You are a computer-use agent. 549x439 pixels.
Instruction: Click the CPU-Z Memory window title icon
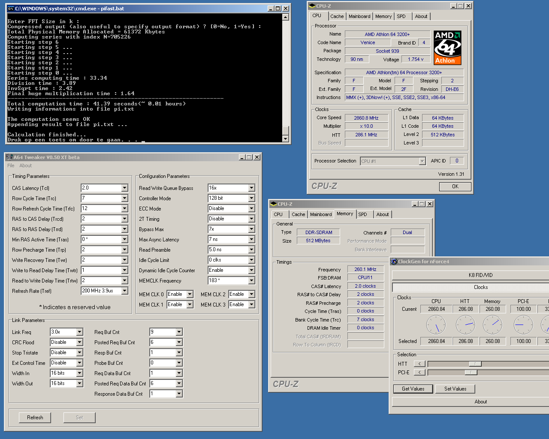pyautogui.click(x=273, y=204)
